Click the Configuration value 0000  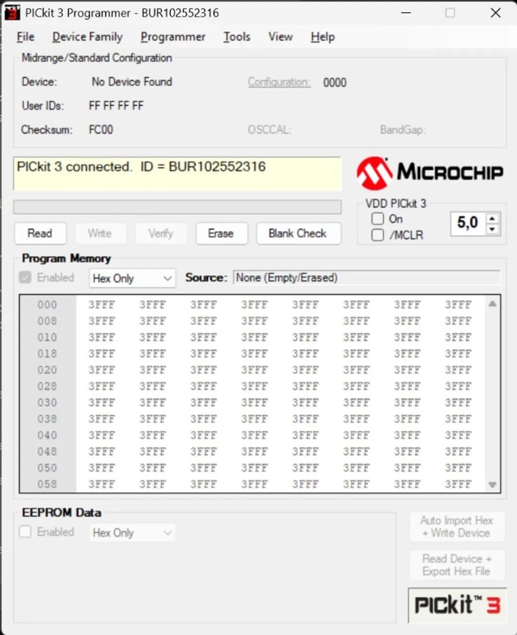click(x=335, y=83)
